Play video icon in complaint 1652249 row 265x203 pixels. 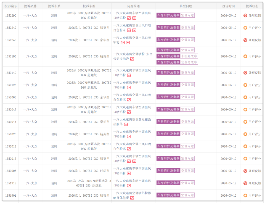pyautogui.click(x=134, y=30)
